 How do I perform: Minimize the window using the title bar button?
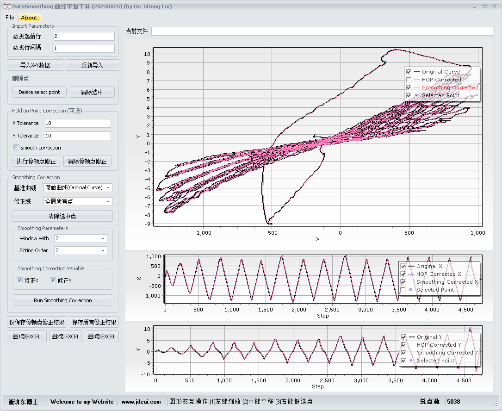click(x=474, y=6)
